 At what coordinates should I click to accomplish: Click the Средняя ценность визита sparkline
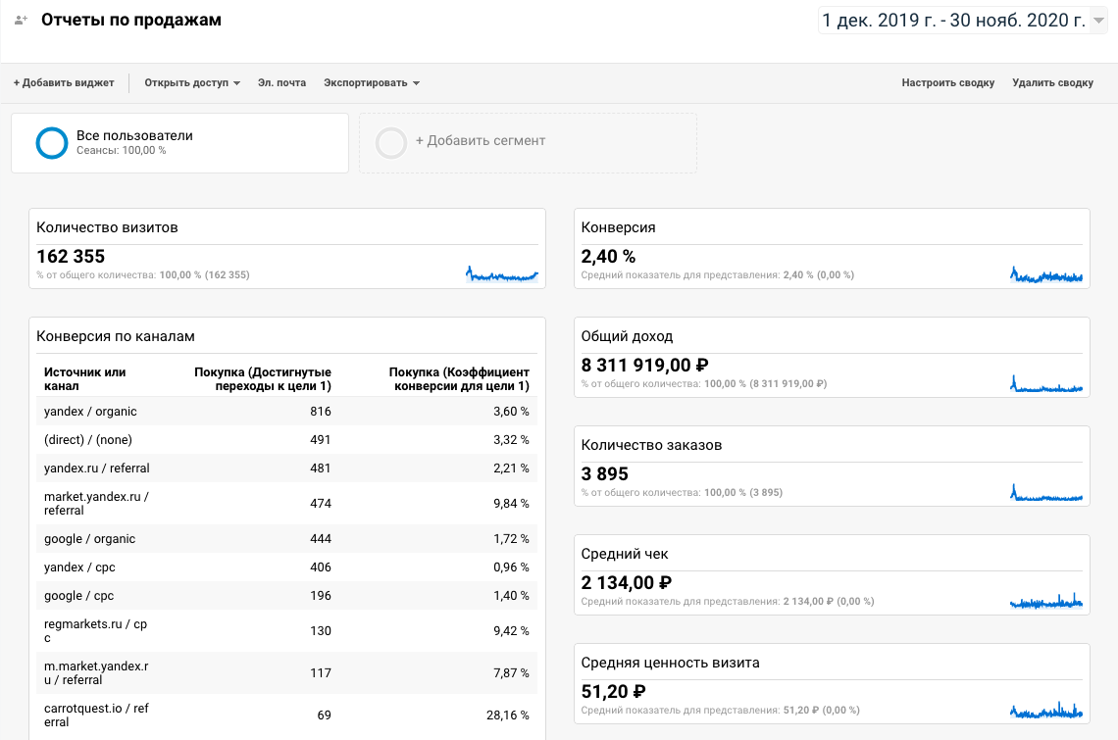coord(1046,711)
